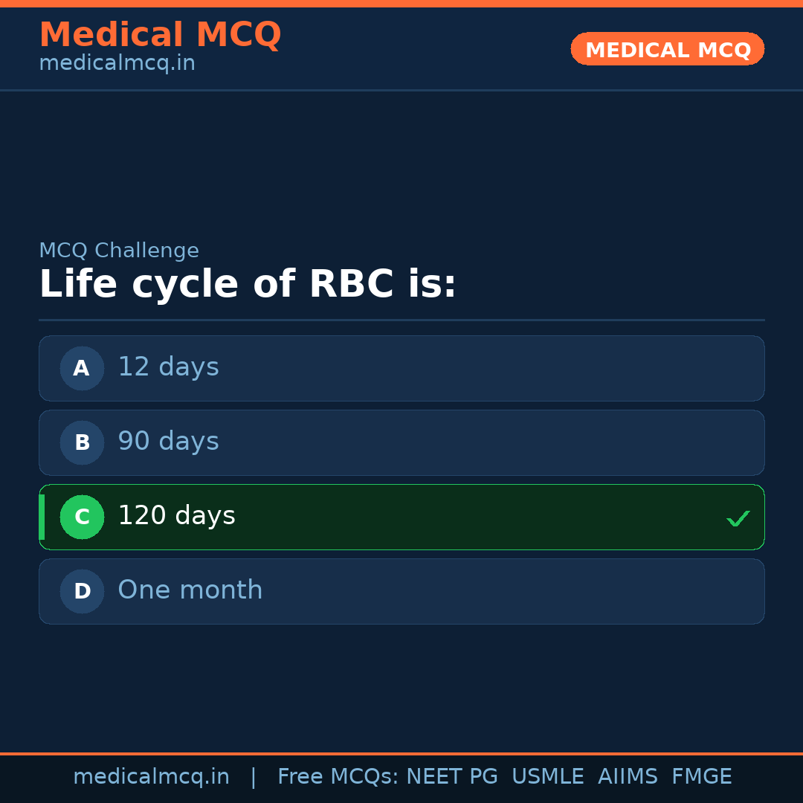Viewport: 803px width, 803px height.
Task: Click the circular B option marker
Action: tap(82, 442)
